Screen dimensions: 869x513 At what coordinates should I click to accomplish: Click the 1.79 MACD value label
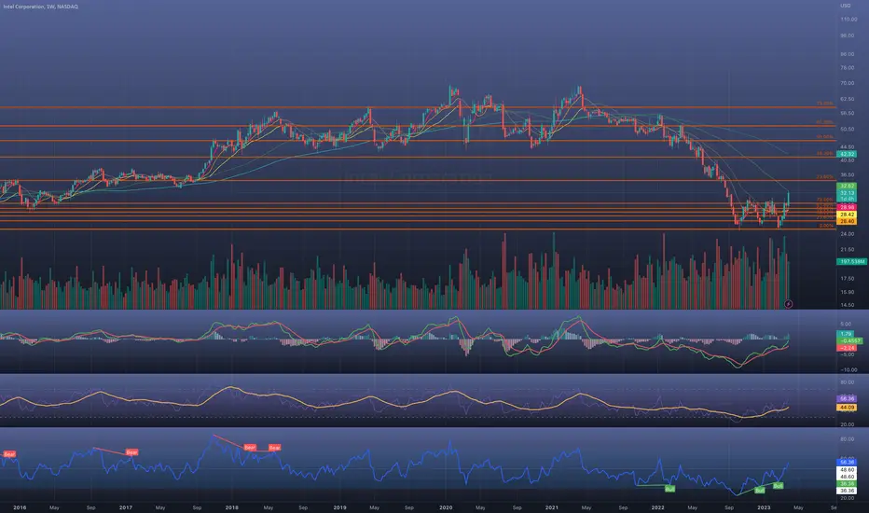(847, 334)
